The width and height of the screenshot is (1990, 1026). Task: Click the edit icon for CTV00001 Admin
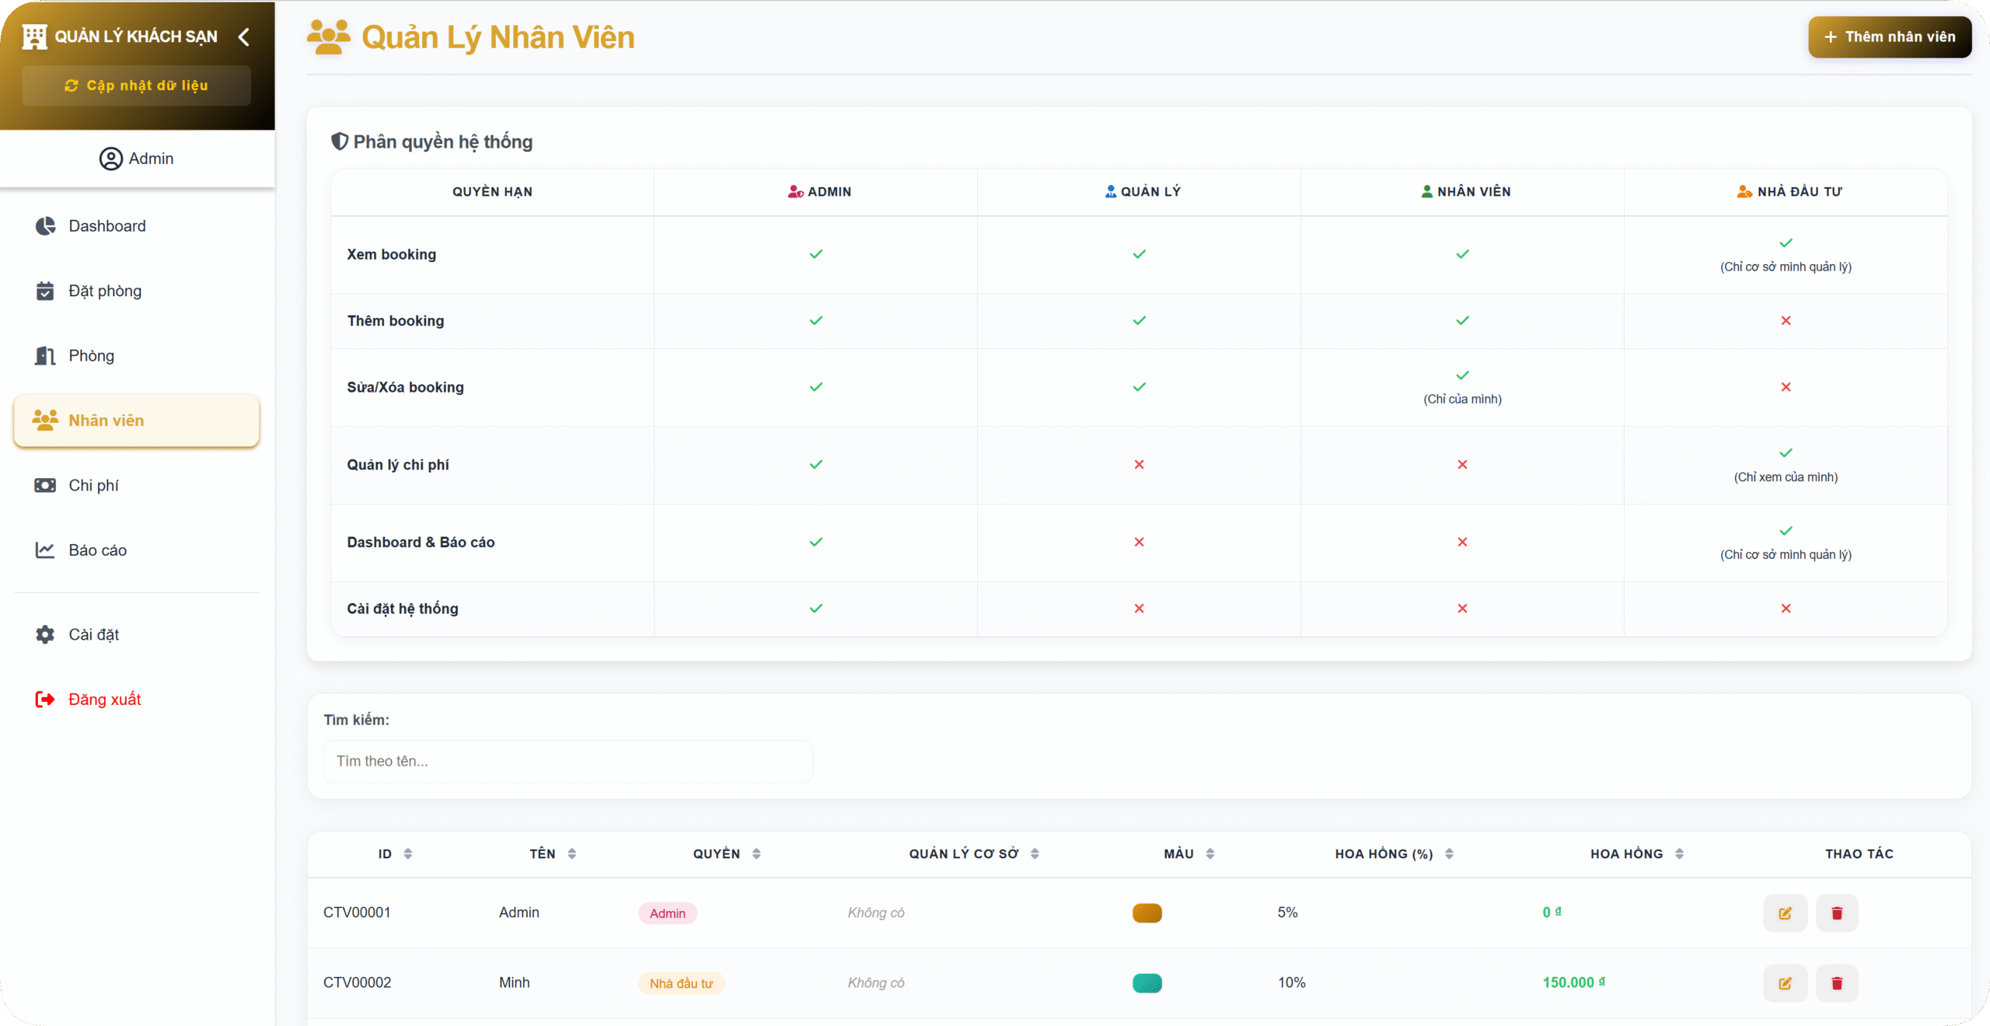click(x=1785, y=913)
